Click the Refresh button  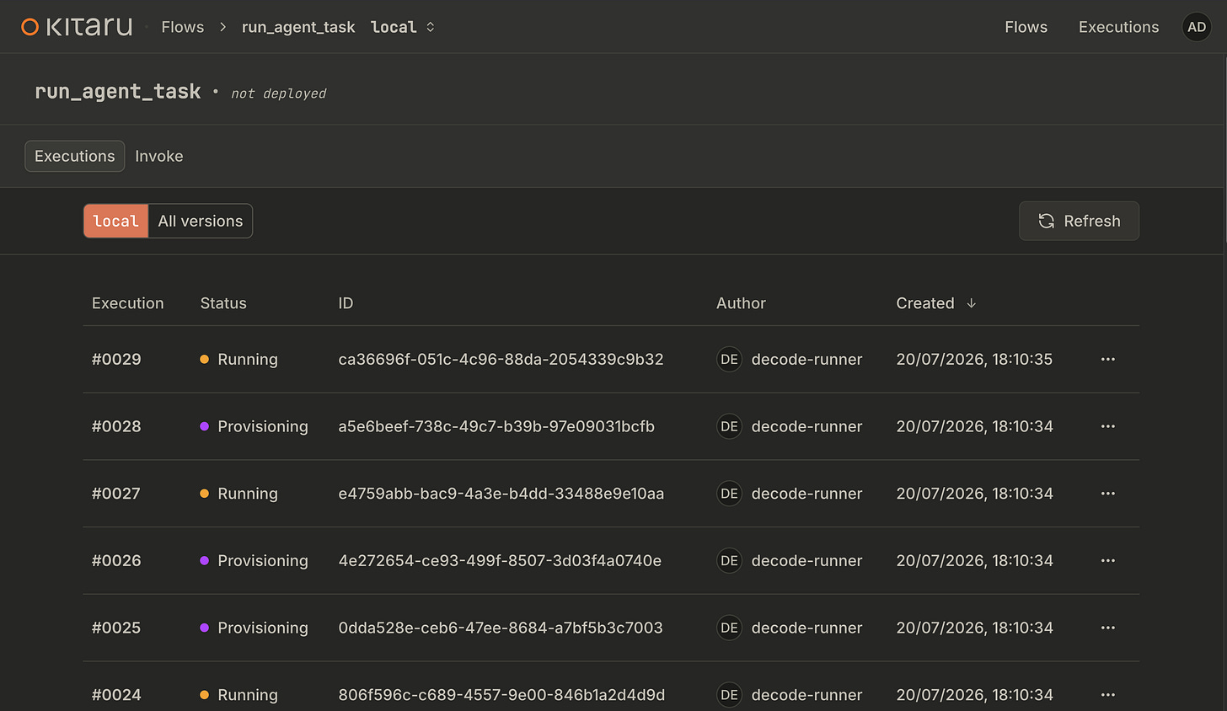[x=1079, y=221]
